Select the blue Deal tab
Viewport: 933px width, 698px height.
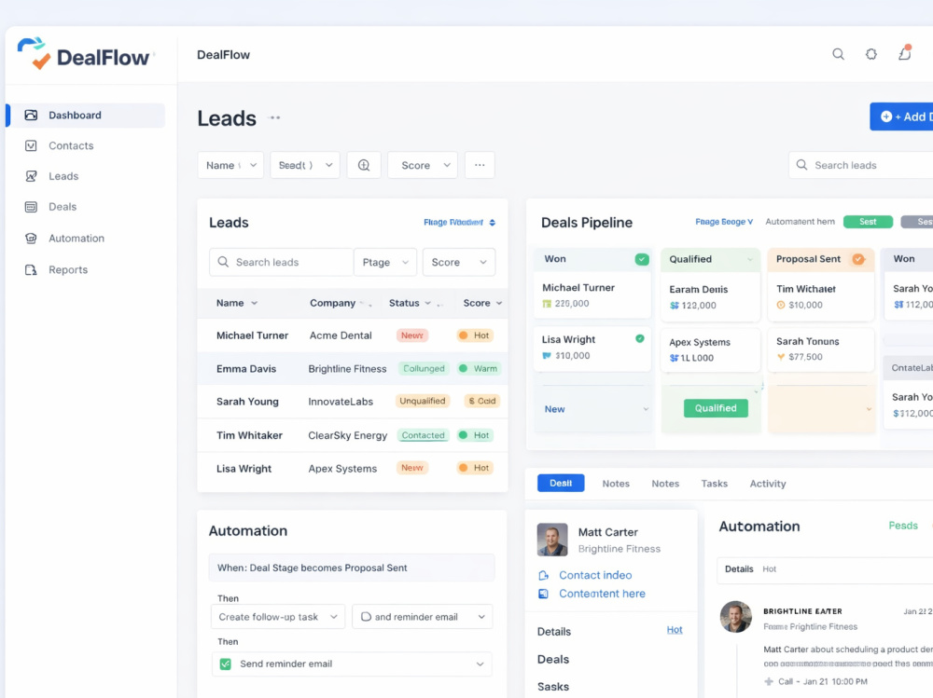(561, 484)
